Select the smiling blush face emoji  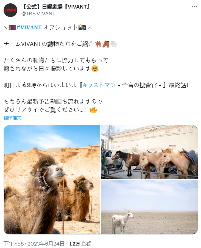[x=95, y=69]
